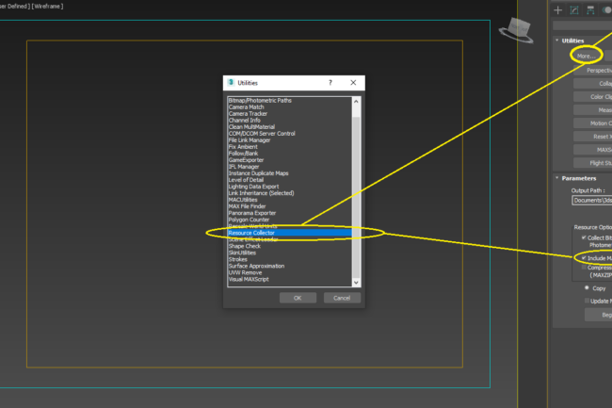Switch to the Modify panel icon

[x=574, y=10]
